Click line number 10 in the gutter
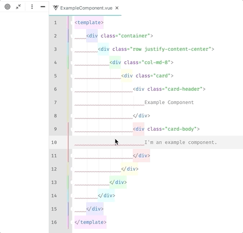Image resolution: width=243 pixels, height=233 pixels. (54, 143)
